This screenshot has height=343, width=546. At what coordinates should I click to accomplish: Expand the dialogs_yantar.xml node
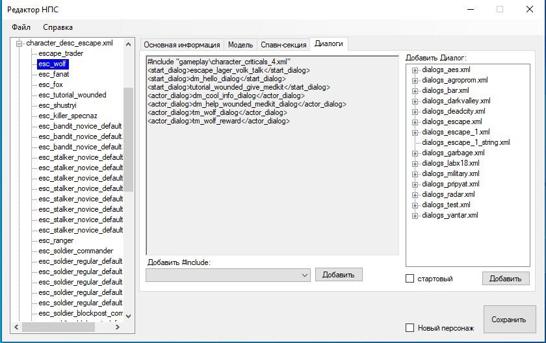(x=415, y=216)
